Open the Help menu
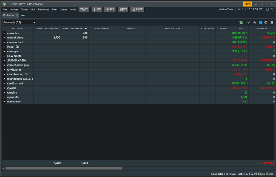 tap(73, 9)
